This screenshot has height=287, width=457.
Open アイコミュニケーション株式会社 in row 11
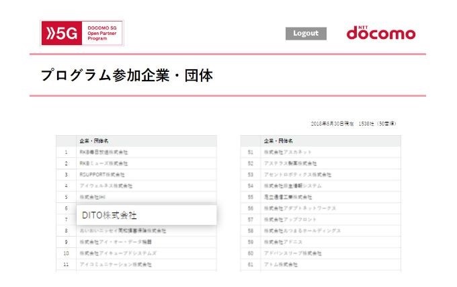pyautogui.click(x=116, y=265)
